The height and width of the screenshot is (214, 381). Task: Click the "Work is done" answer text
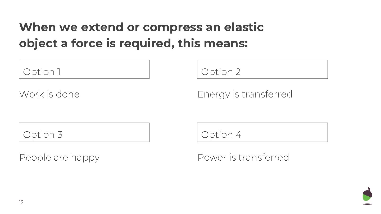click(x=49, y=94)
